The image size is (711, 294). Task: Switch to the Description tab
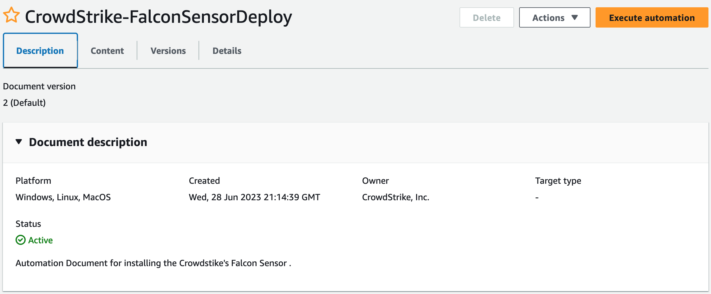tap(40, 51)
